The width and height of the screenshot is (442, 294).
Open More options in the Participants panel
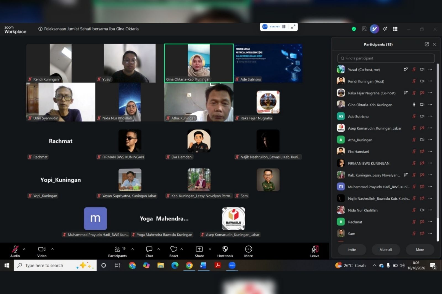pos(420,250)
